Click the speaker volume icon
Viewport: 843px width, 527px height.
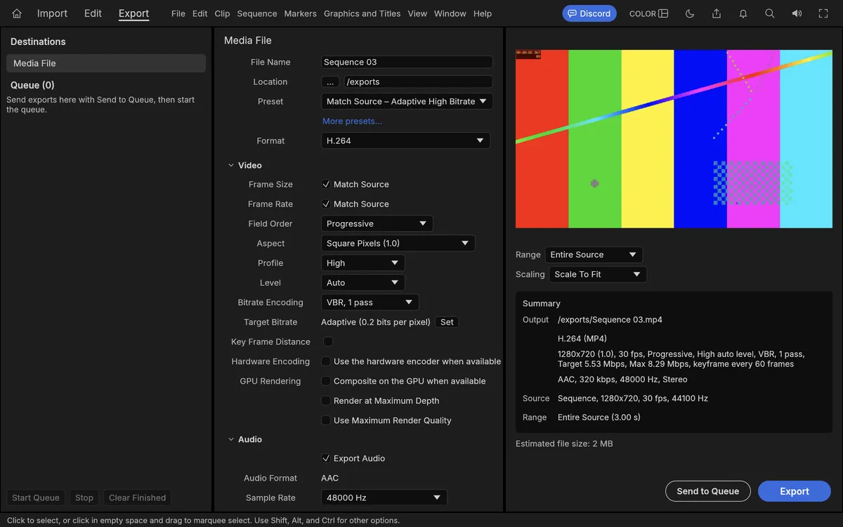[797, 13]
